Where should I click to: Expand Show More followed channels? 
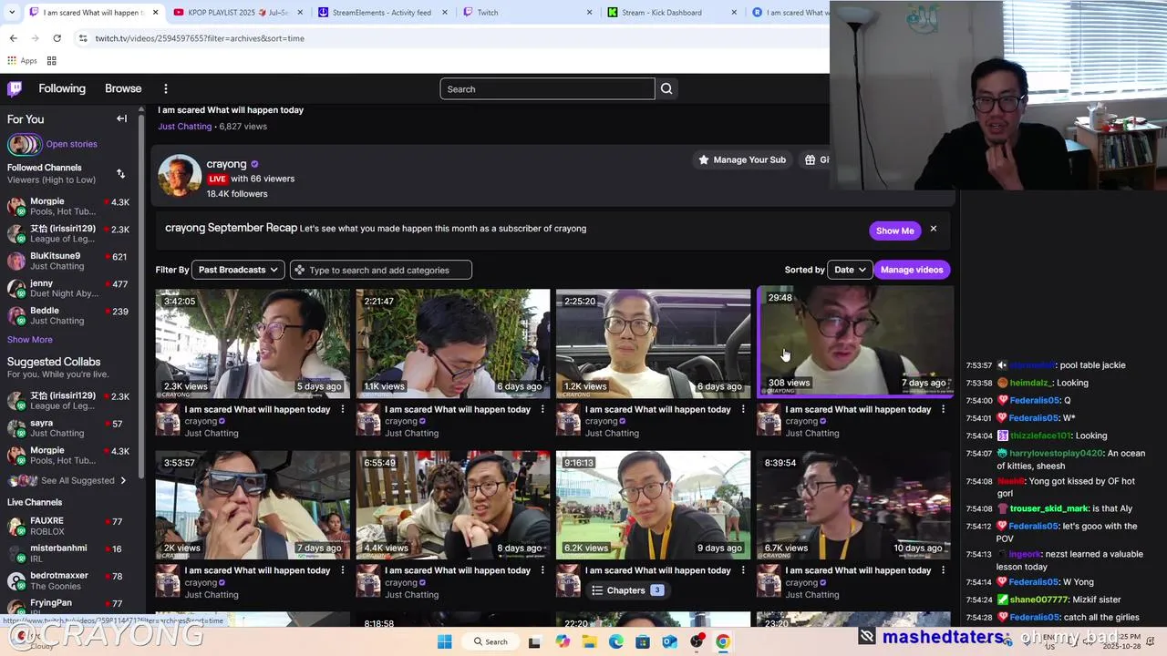tap(30, 339)
